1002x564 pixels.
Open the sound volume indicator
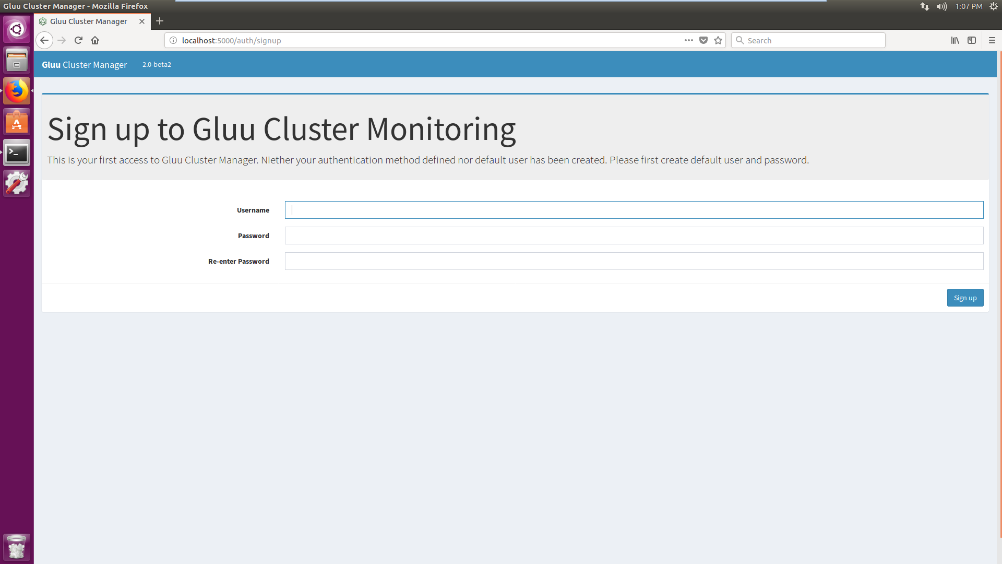tap(941, 6)
